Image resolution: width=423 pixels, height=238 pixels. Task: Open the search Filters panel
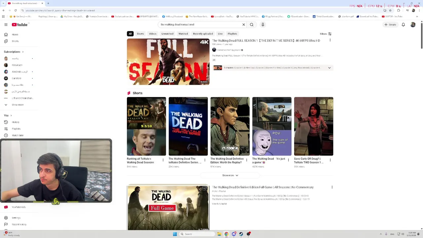[x=326, y=34]
